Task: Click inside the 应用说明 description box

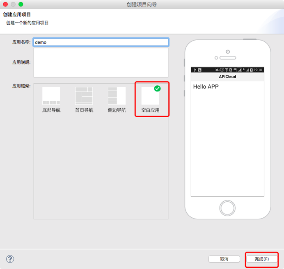Action: [101, 62]
